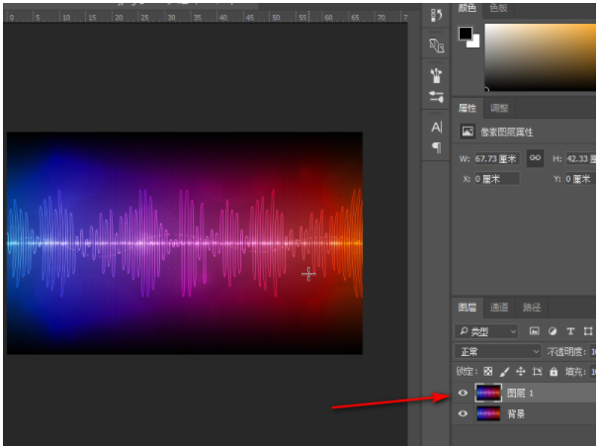Click the link width and height icon
Screen dimensions: 599x446
coord(535,157)
